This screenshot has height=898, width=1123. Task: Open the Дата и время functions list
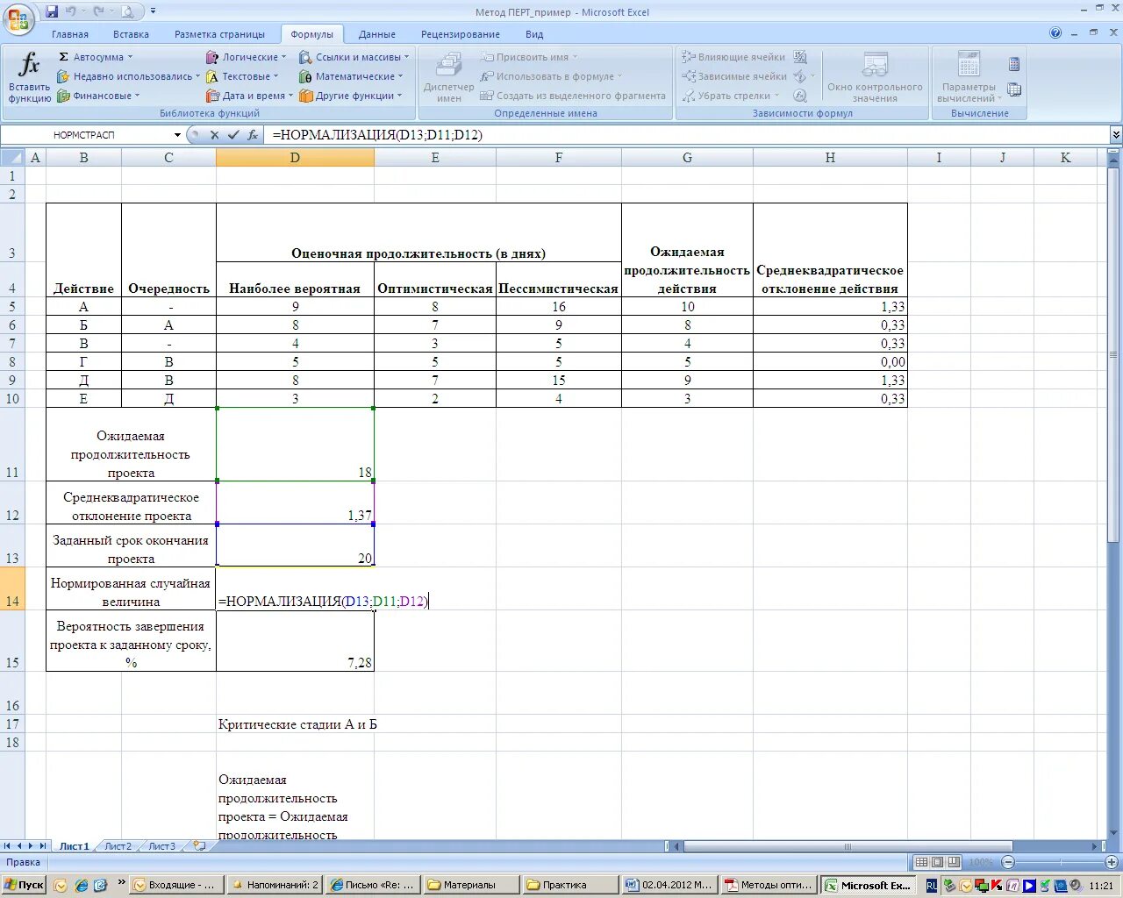point(249,96)
